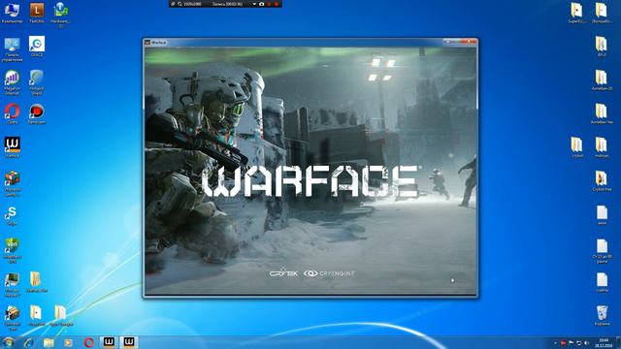Open the network icon in the system tray
Screen dimensions: 621x349
point(578,343)
